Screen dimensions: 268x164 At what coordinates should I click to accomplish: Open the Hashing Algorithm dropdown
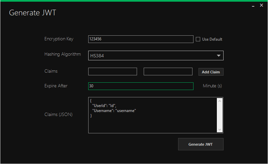click(x=156, y=56)
